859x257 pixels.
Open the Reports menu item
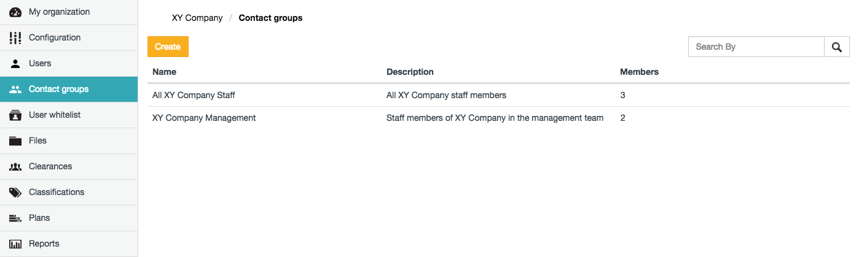(44, 244)
